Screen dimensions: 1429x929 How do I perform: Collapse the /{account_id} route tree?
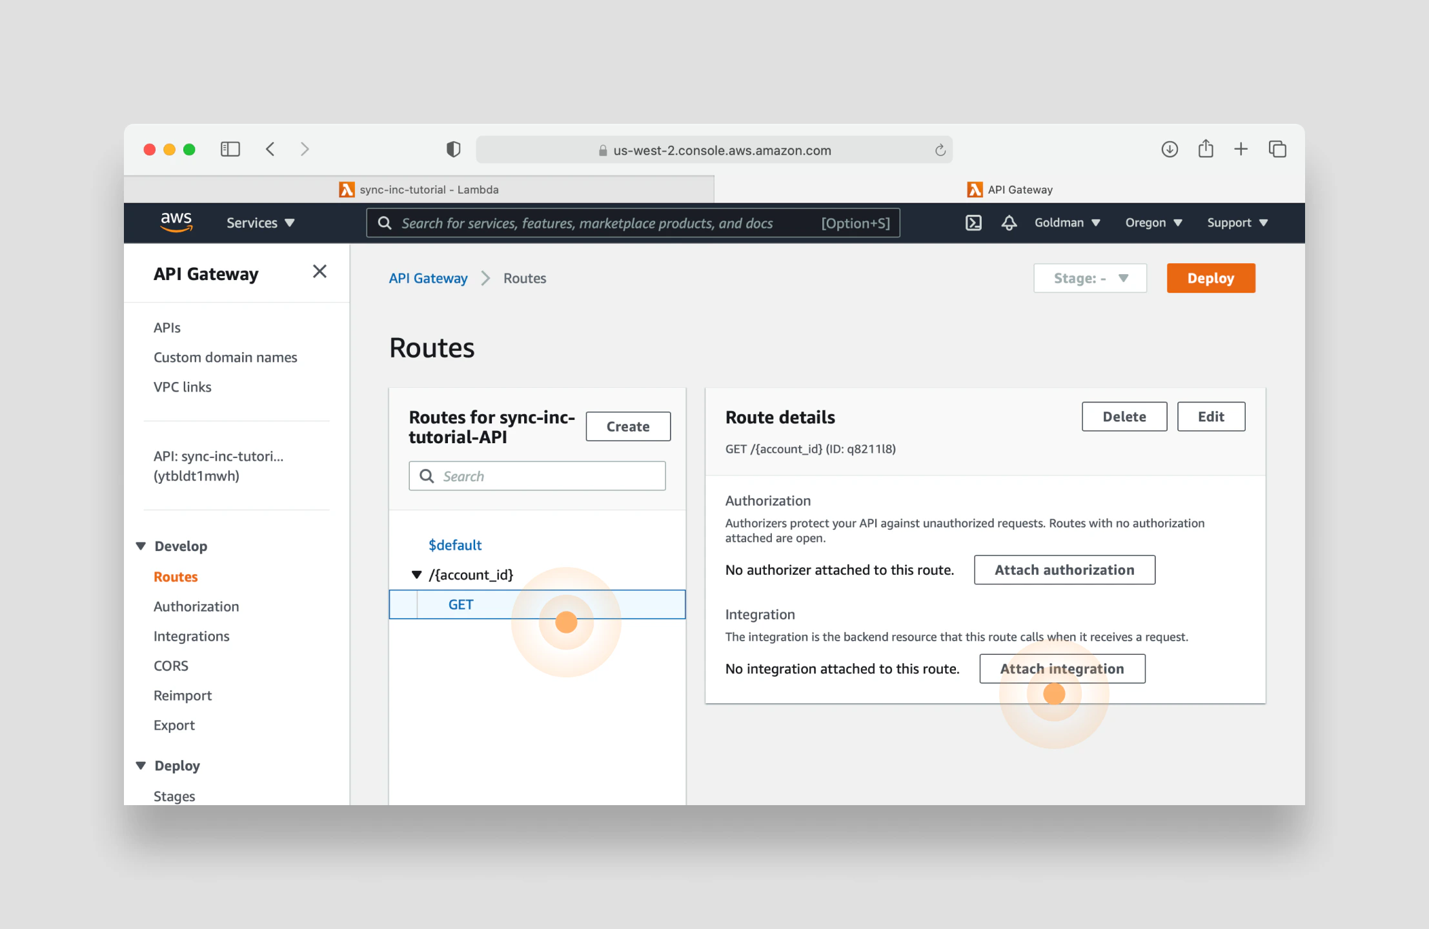click(x=416, y=574)
